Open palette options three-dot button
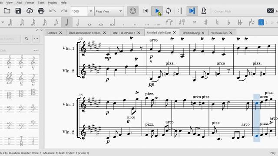This screenshot has height=156, width=278. click(36, 39)
